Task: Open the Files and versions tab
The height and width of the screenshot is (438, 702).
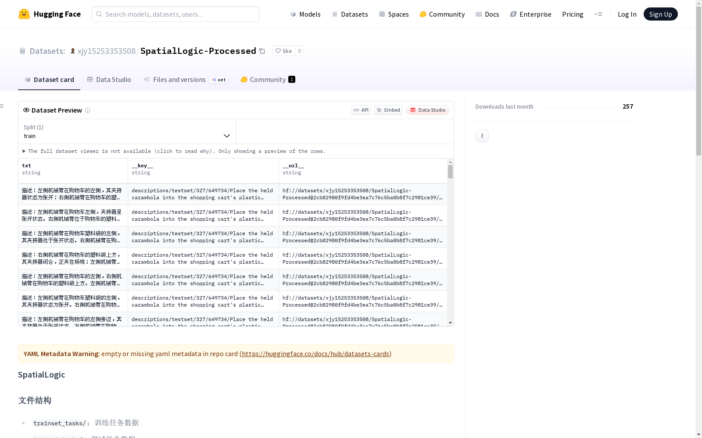Action: tap(186, 79)
